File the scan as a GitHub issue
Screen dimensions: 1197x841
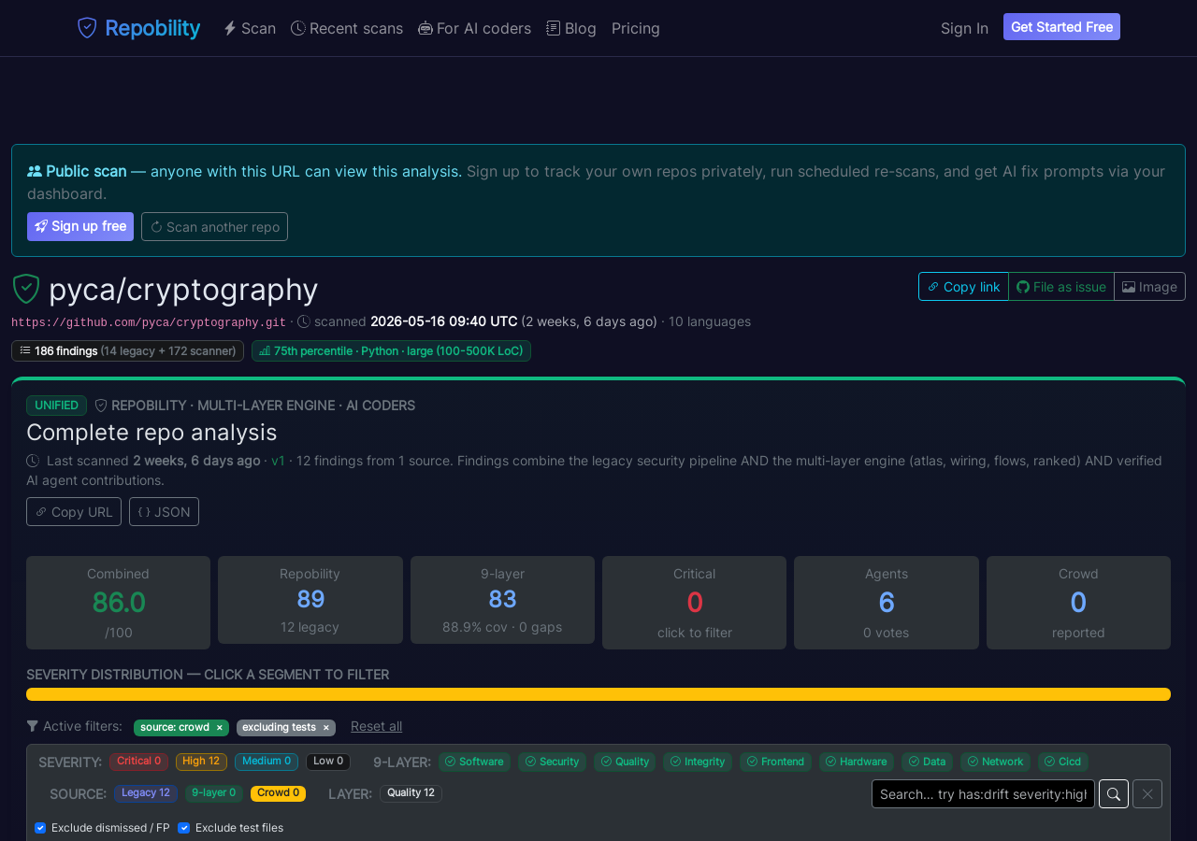pos(1061,287)
